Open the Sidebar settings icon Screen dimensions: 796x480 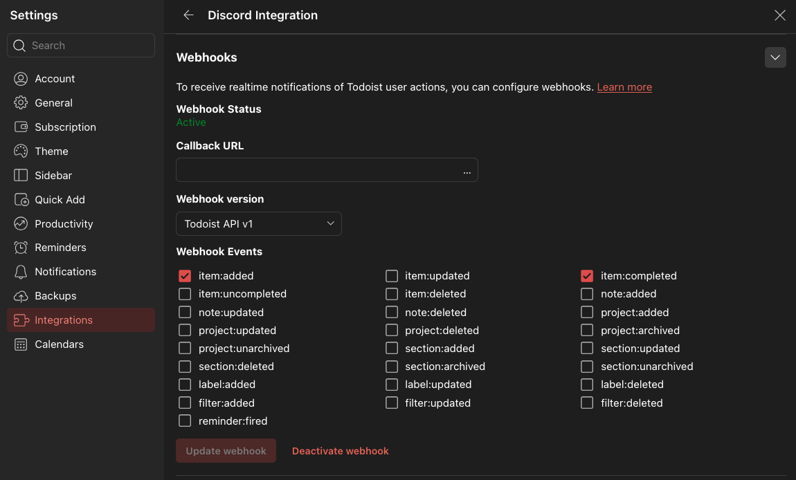[21, 175]
